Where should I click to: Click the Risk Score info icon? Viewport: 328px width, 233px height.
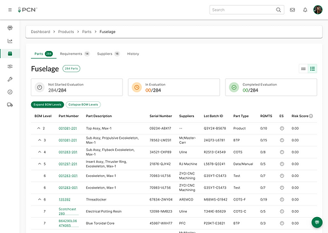coord(311,116)
